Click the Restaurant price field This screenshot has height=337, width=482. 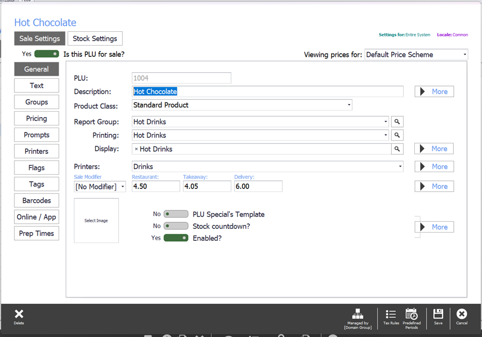pos(156,186)
